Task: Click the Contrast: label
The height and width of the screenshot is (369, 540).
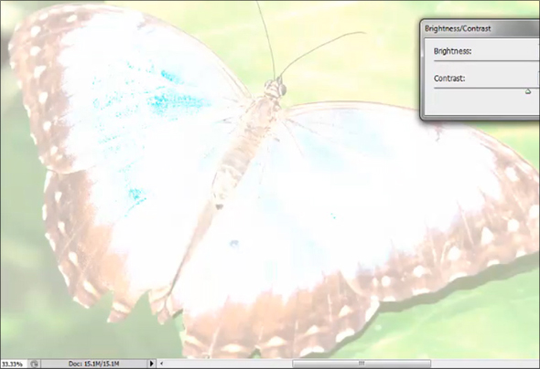Action: point(449,79)
